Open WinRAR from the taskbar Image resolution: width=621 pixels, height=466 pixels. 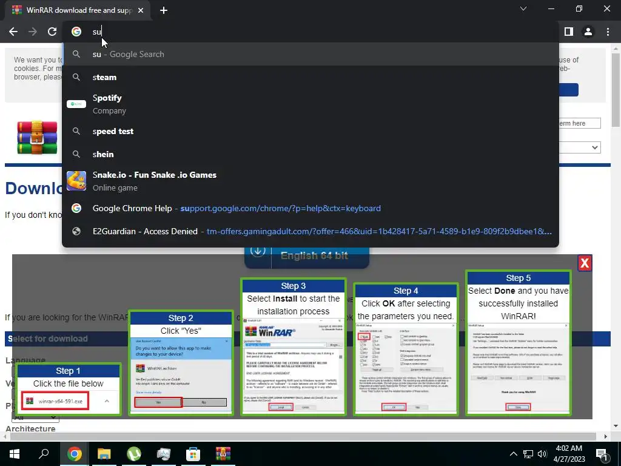tap(223, 454)
